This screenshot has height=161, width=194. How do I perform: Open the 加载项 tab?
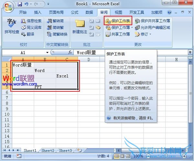click(157, 12)
